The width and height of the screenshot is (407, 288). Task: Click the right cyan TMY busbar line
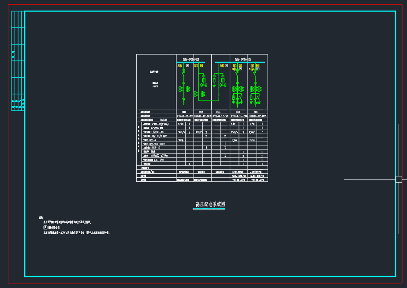pos(240,62)
